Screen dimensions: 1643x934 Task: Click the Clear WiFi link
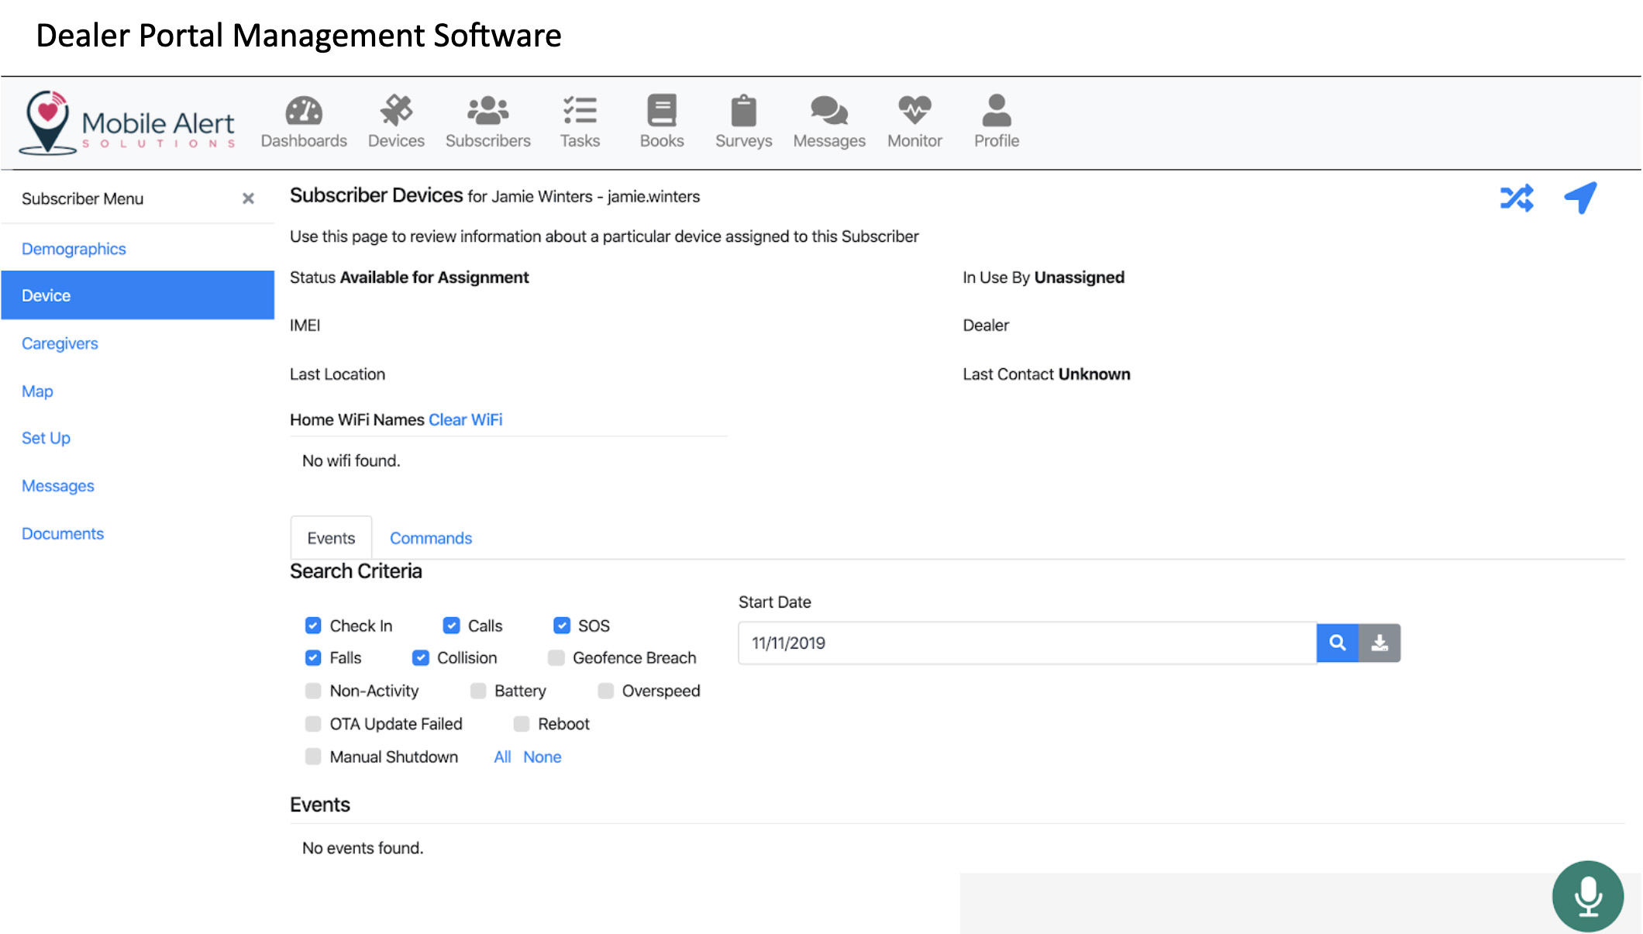tap(465, 419)
